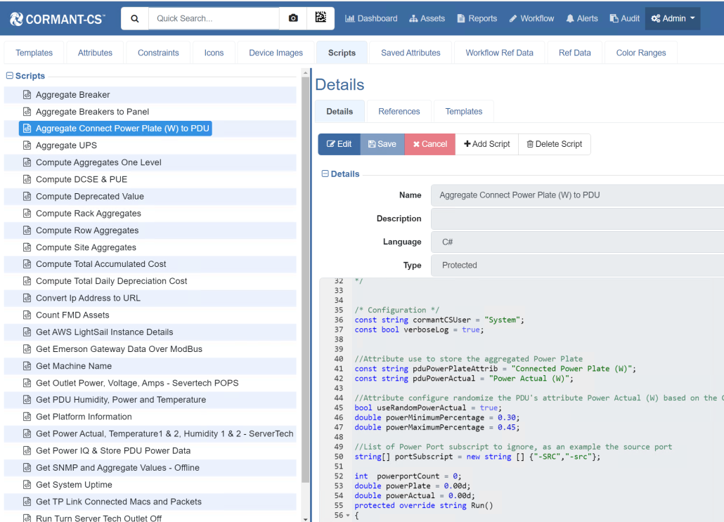The image size is (724, 522).
Task: Click the Cormant-CS logo
Action: click(x=58, y=19)
